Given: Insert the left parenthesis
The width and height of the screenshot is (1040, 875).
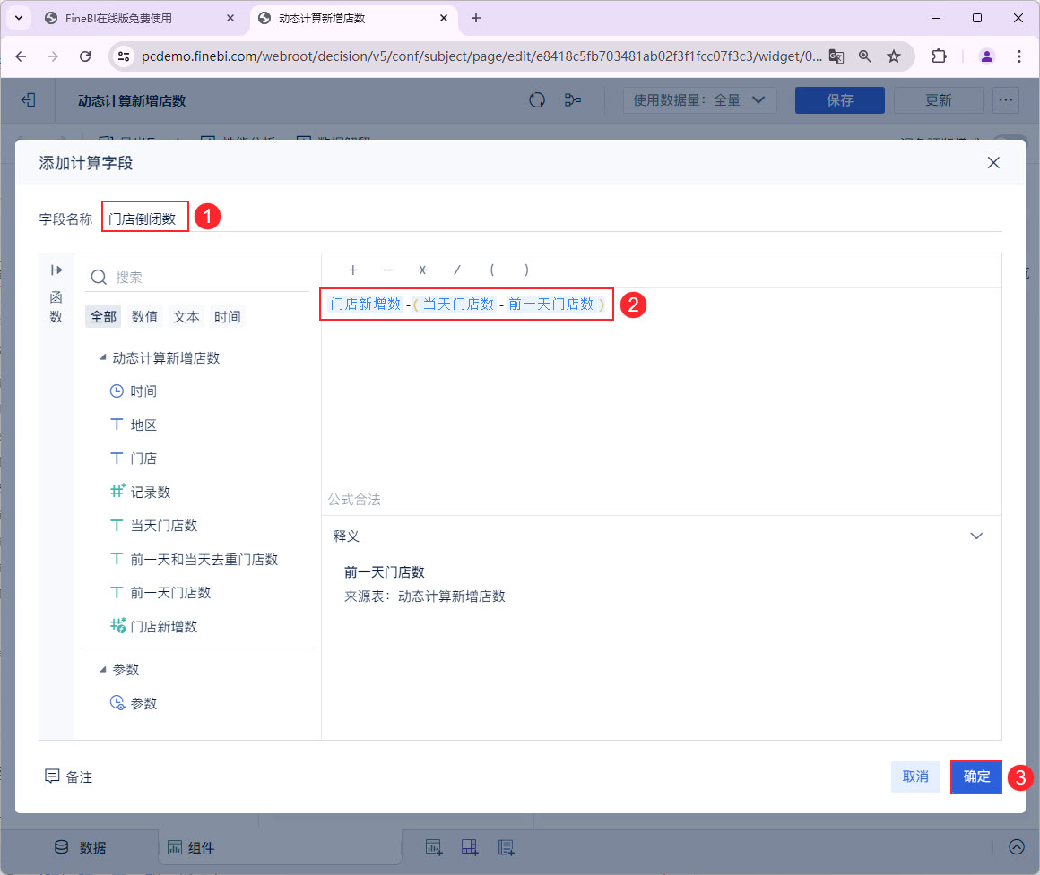Looking at the screenshot, I should [x=491, y=270].
